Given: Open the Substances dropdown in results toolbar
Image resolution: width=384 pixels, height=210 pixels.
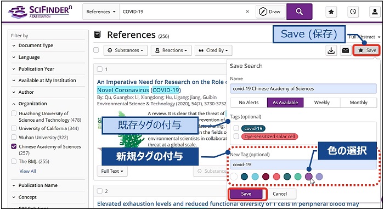Looking at the screenshot, I should (125, 50).
